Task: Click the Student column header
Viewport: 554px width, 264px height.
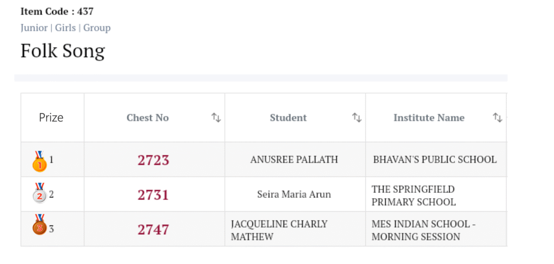Action: pyautogui.click(x=288, y=118)
